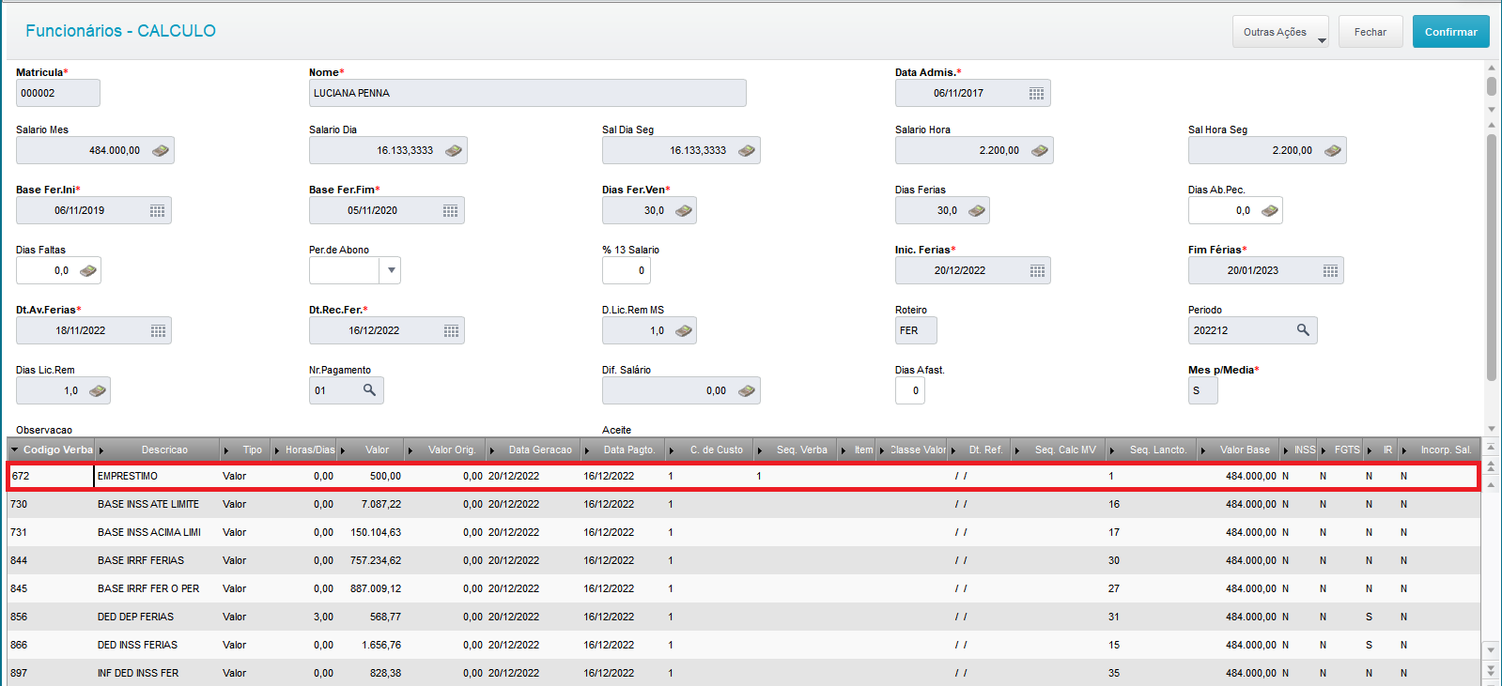Click calculator icon in Salario Hora field
The width and height of the screenshot is (1502, 686).
pos(1040,150)
